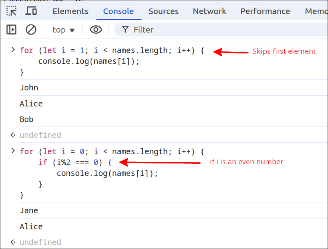The width and height of the screenshot is (328, 249).
Task: Switch to the Elements tab
Action: [x=70, y=11]
